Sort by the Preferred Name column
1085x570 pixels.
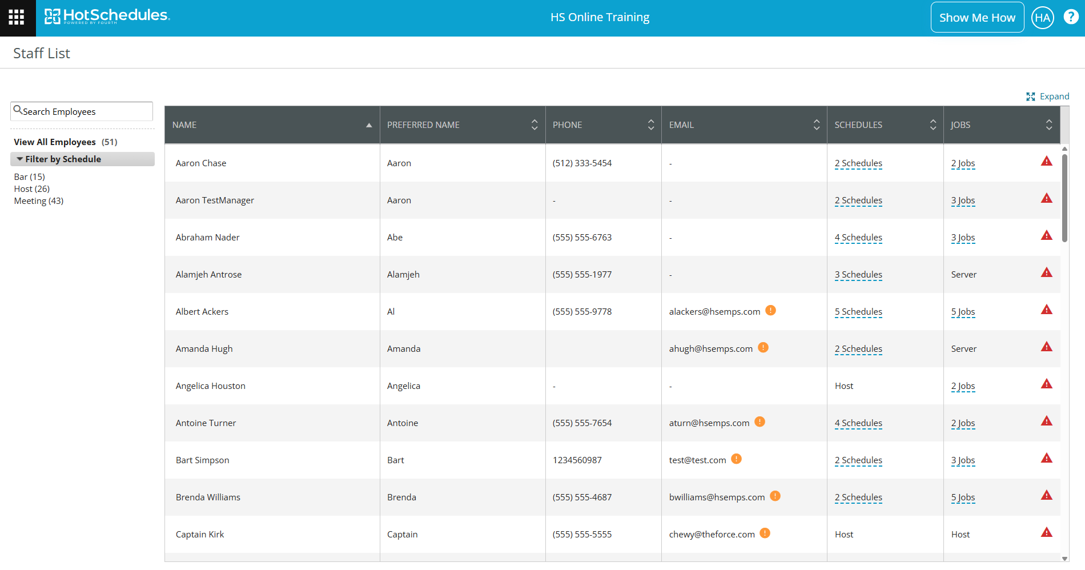pos(534,125)
